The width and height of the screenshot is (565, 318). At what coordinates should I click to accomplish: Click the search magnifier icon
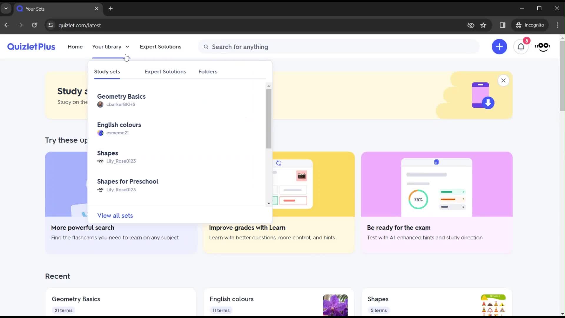[206, 47]
